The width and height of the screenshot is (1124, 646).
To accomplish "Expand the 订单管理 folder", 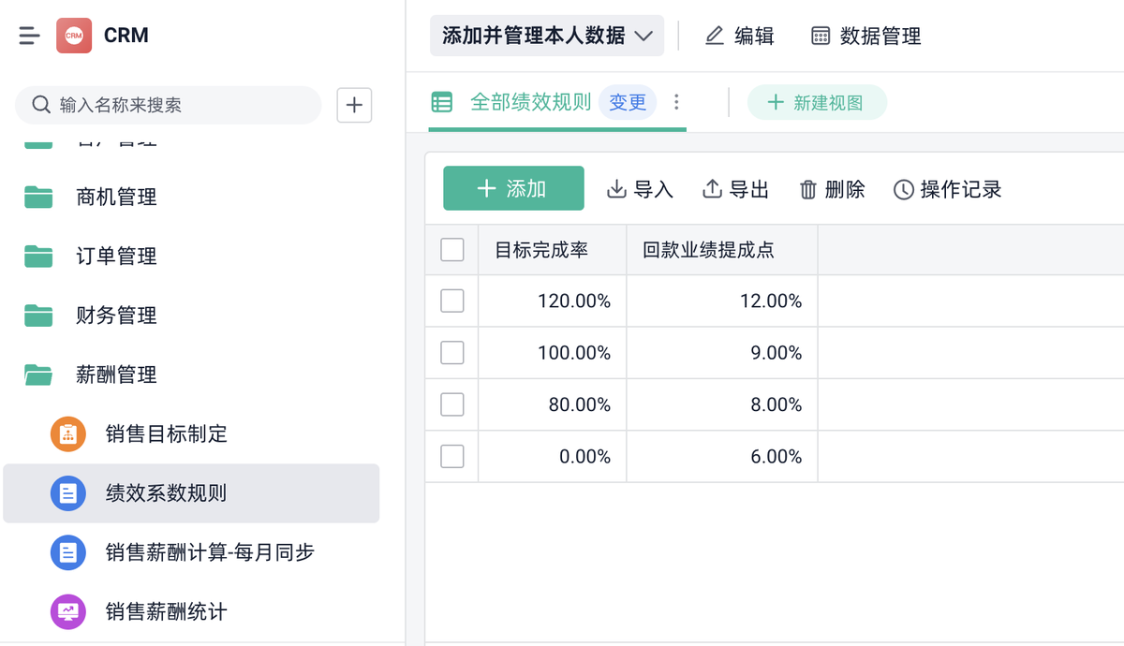I will [x=38, y=256].
